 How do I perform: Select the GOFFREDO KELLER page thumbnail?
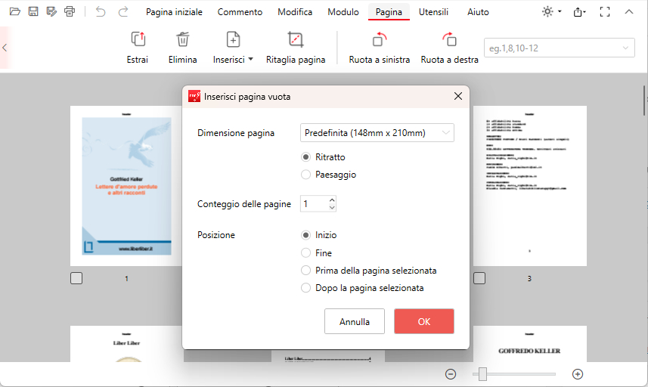[530, 344]
